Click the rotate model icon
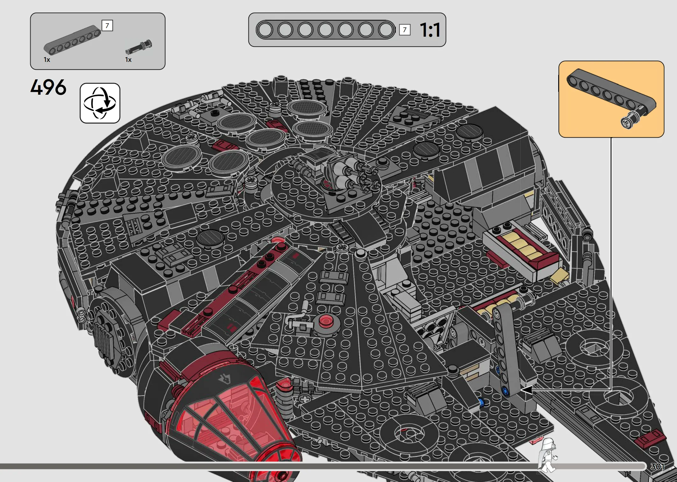Screen dimensions: 677x482 100,103
